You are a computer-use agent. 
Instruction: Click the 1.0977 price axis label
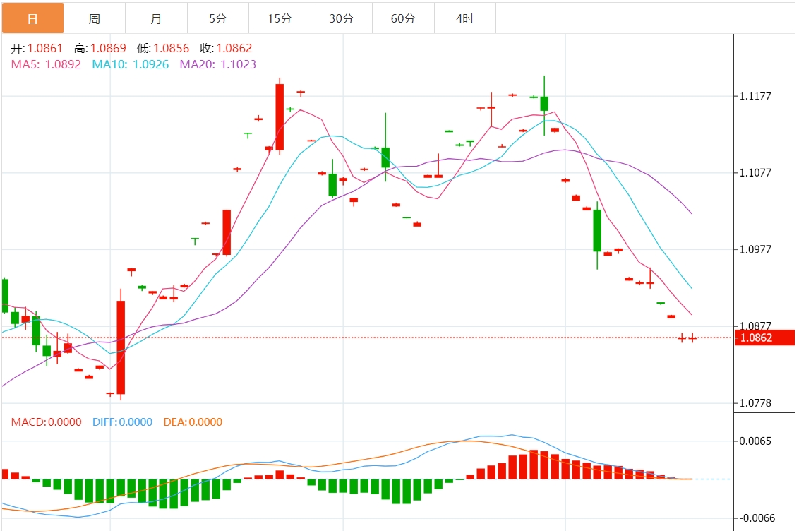pyautogui.click(x=755, y=249)
